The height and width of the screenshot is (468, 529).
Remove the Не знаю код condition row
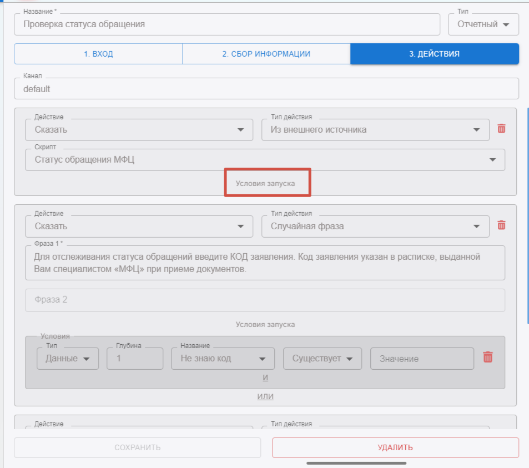(x=488, y=358)
